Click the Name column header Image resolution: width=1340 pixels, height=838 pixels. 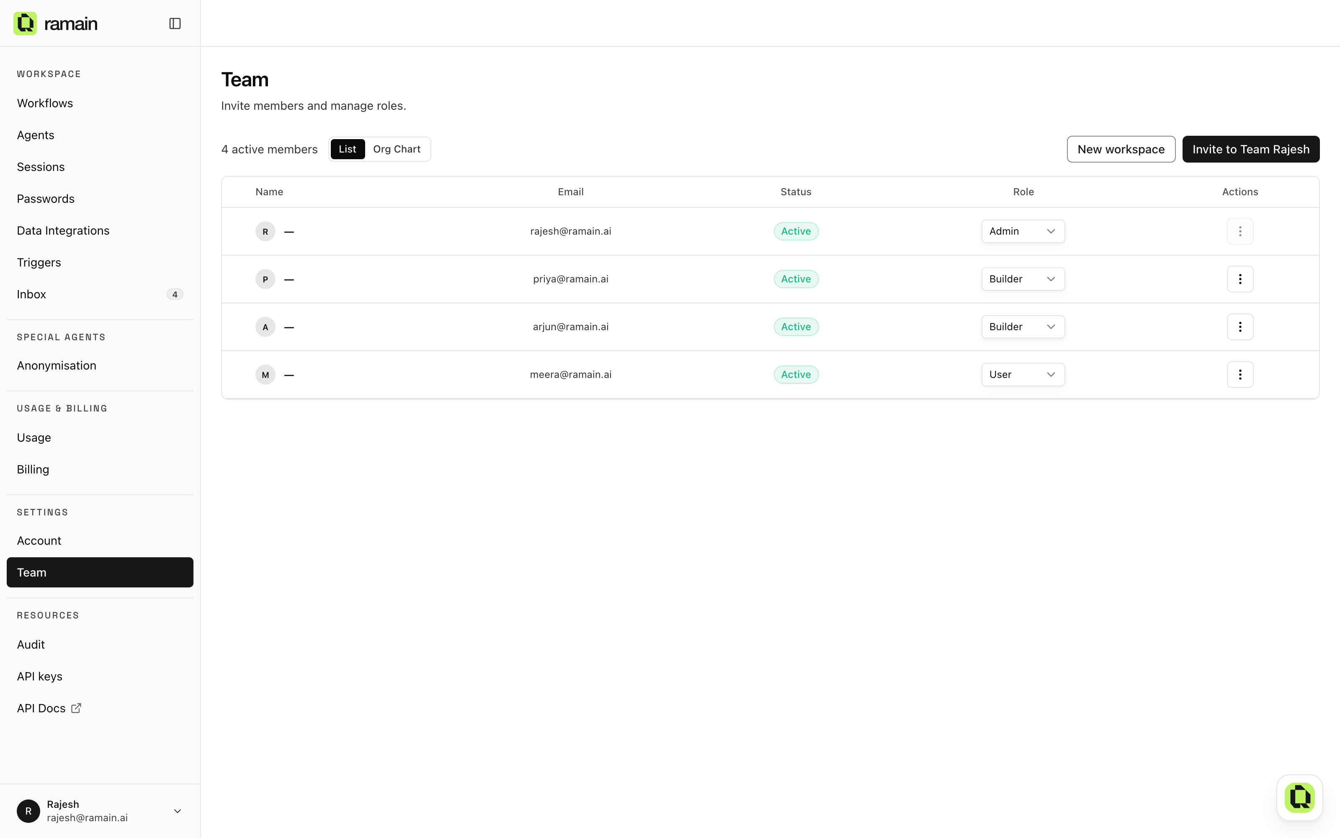pyautogui.click(x=269, y=192)
